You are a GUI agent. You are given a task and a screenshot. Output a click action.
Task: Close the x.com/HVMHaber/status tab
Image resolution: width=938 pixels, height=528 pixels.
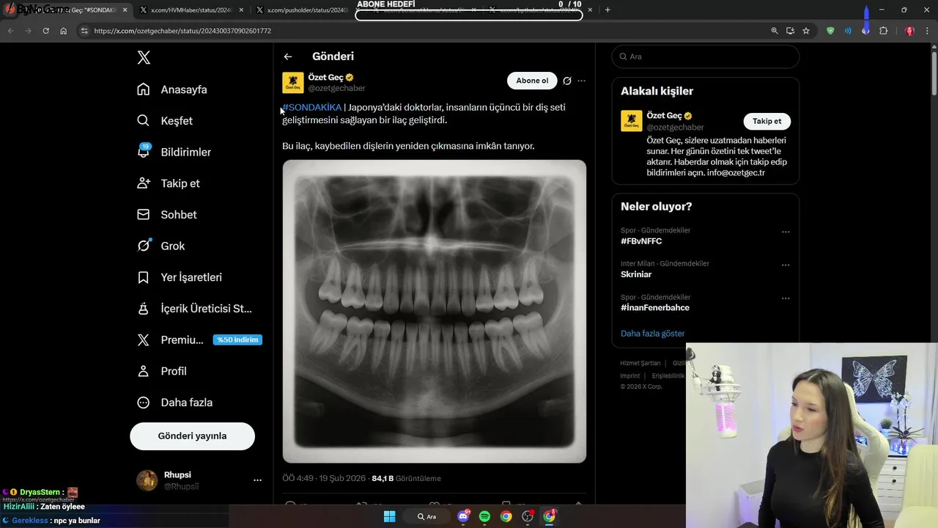[x=242, y=10]
